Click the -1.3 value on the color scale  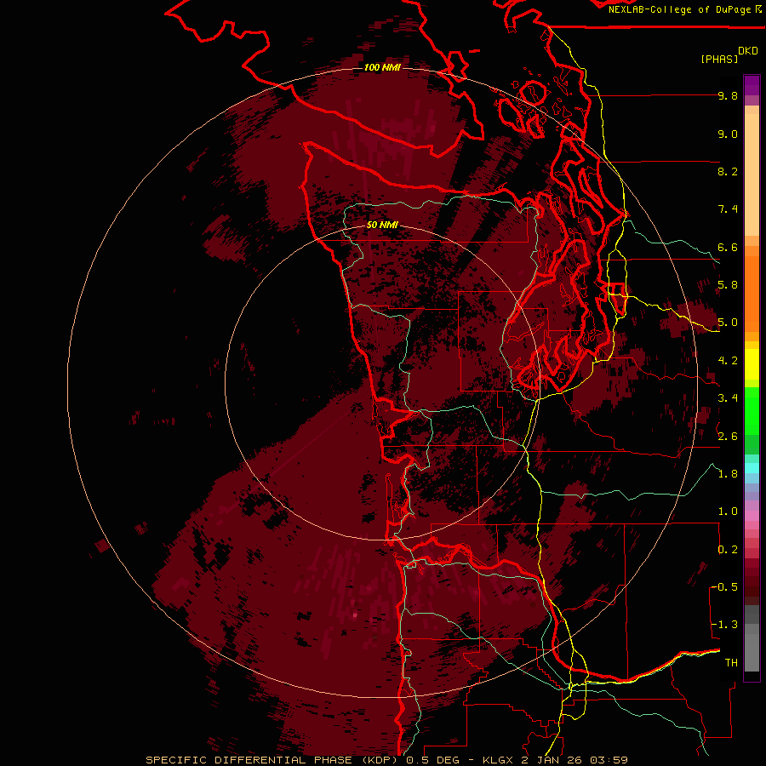tap(725, 625)
